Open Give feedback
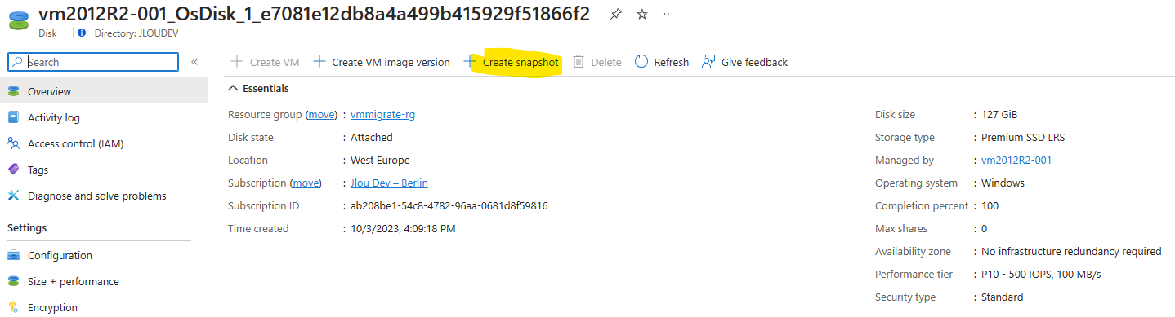 click(x=744, y=62)
